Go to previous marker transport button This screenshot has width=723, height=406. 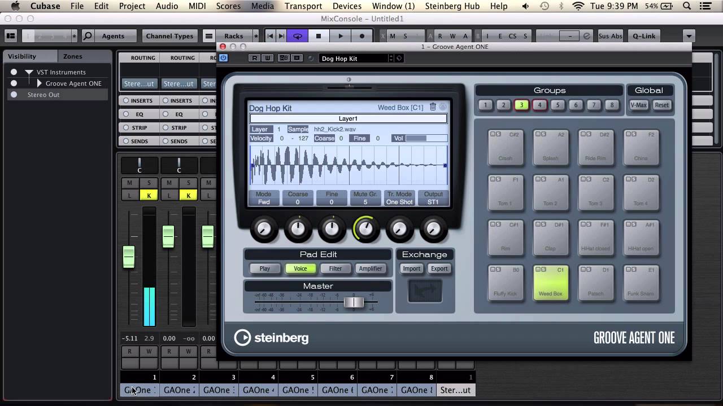click(270, 36)
